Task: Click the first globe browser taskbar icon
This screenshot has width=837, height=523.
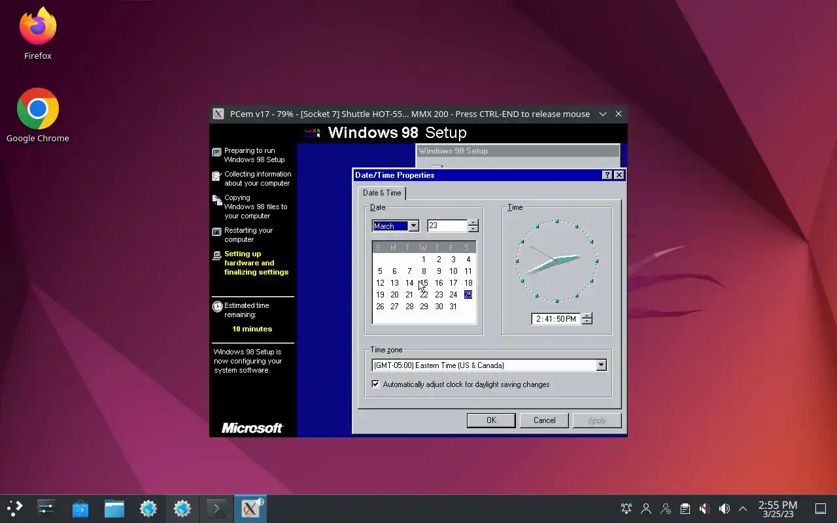Action: pos(148,509)
